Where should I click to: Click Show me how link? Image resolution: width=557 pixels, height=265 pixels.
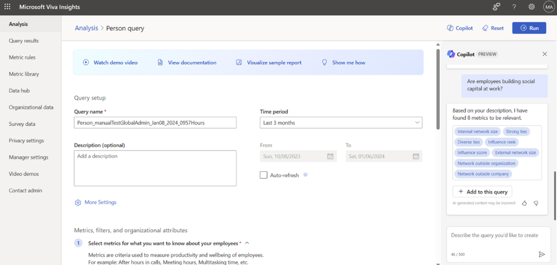[x=343, y=62]
